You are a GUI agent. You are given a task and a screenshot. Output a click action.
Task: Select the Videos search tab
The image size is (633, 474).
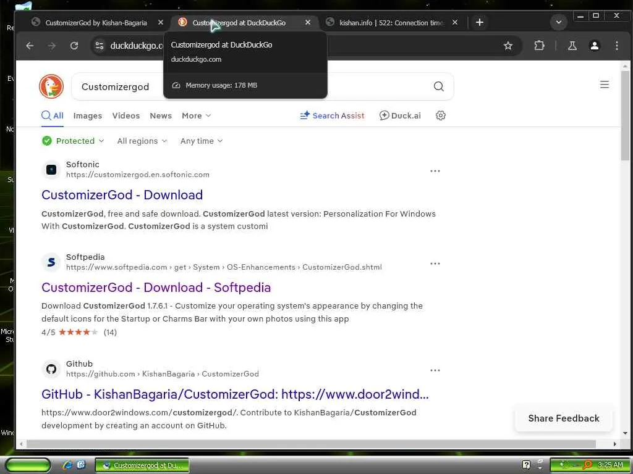pyautogui.click(x=126, y=115)
